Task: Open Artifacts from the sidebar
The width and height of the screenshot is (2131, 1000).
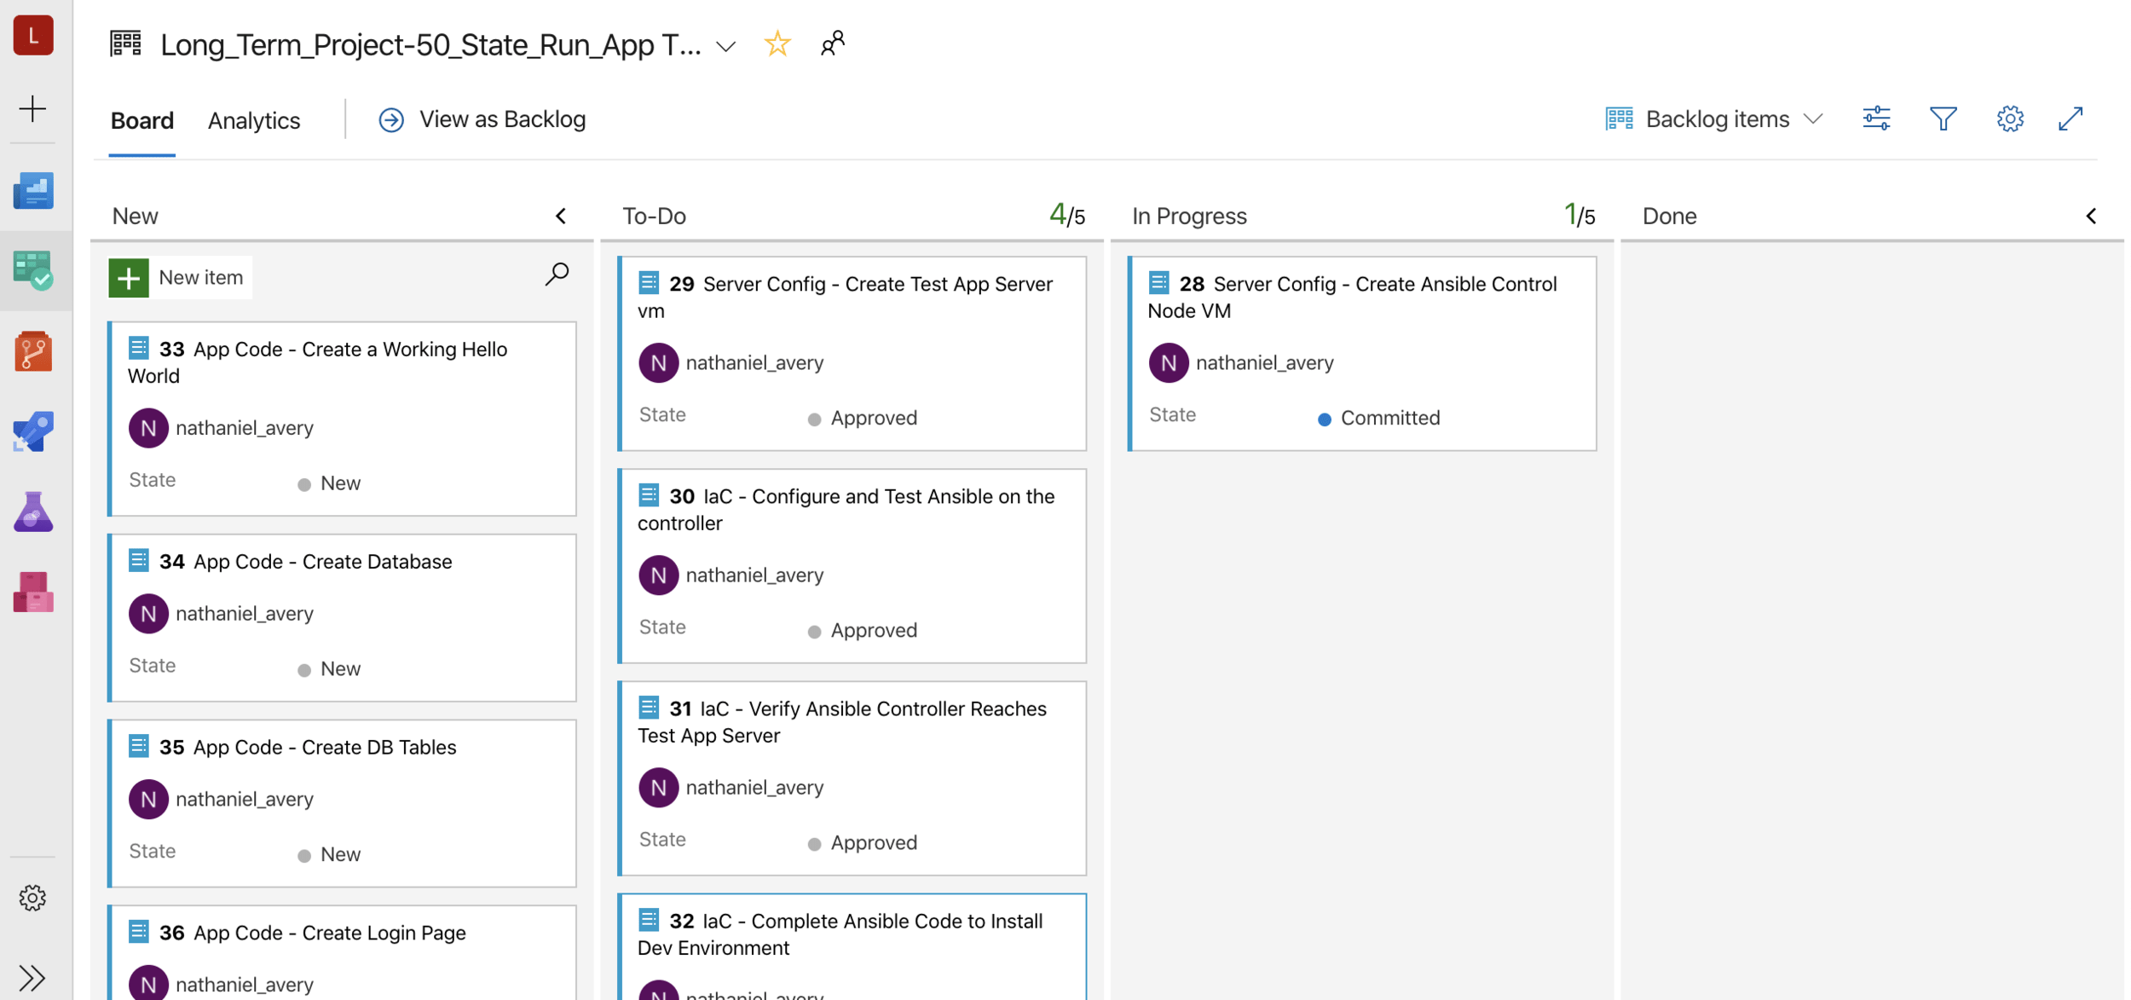Action: click(x=33, y=592)
